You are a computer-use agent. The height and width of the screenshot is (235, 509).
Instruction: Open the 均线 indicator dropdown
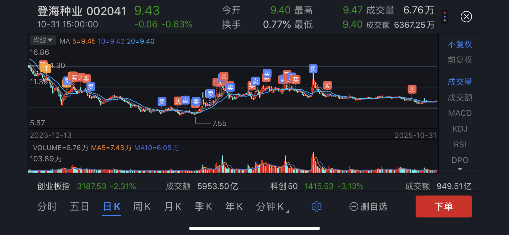pyautogui.click(x=43, y=40)
